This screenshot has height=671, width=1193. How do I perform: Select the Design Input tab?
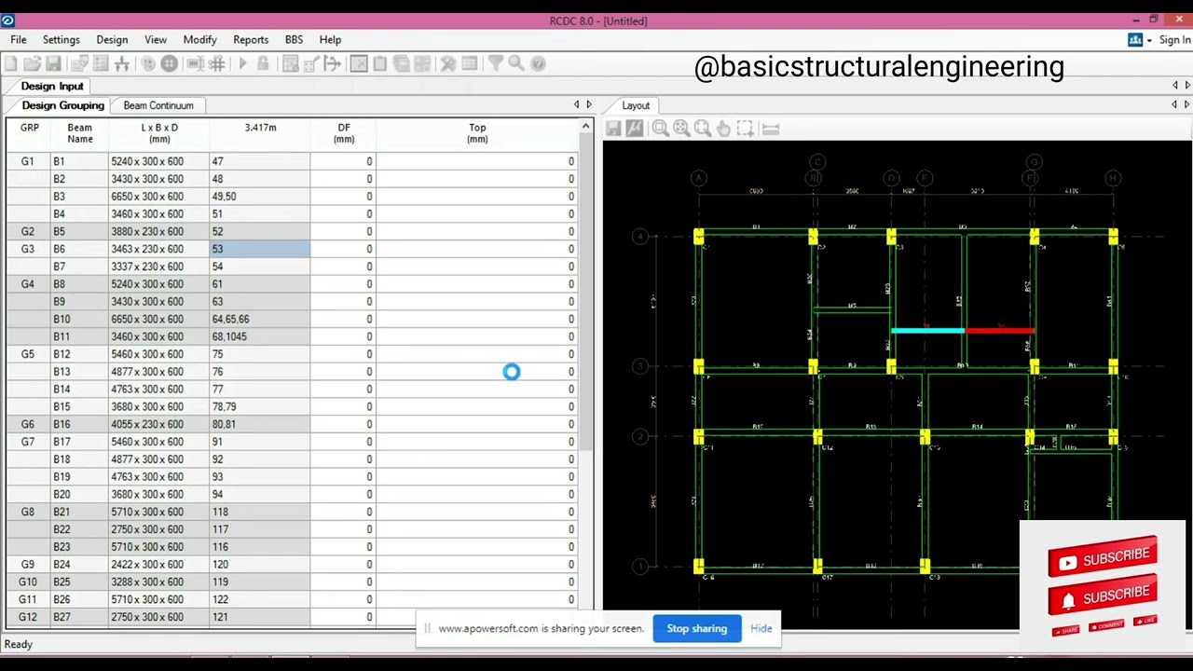click(52, 86)
